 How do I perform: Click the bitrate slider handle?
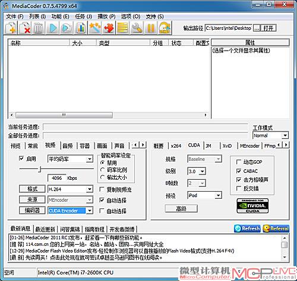[x=40, y=169]
